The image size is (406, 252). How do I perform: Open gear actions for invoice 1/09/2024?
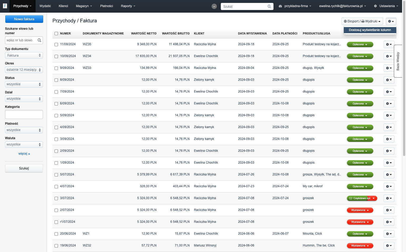pyautogui.click(x=389, y=163)
